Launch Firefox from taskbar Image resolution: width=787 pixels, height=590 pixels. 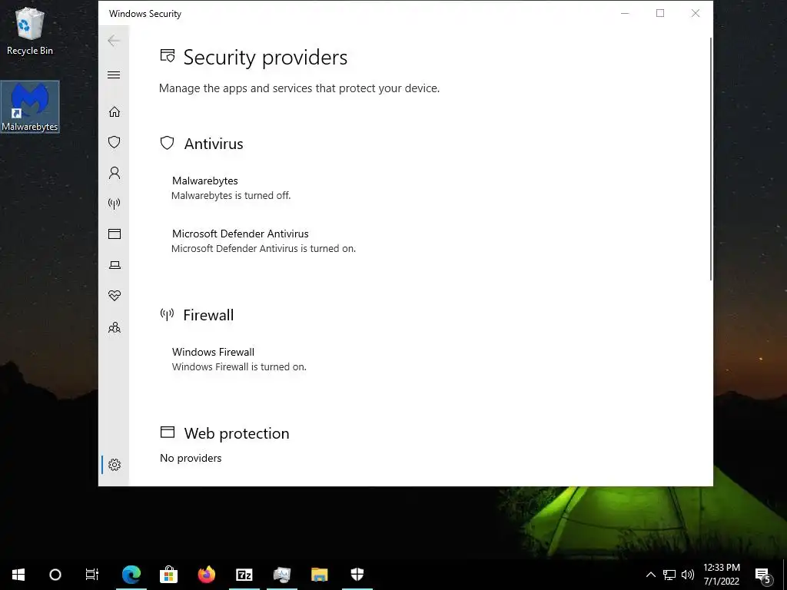pyautogui.click(x=206, y=575)
